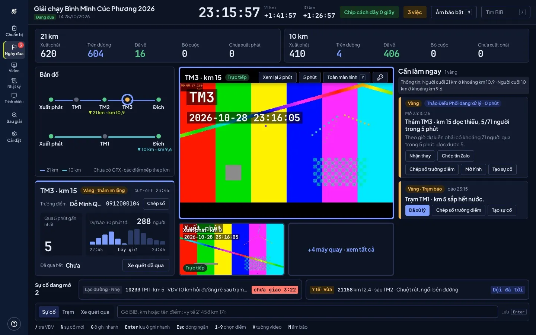This screenshot has width=536, height=335.
Task: Click Tạo sự cố on TM1 water alert
Action: pyautogui.click(x=502, y=210)
